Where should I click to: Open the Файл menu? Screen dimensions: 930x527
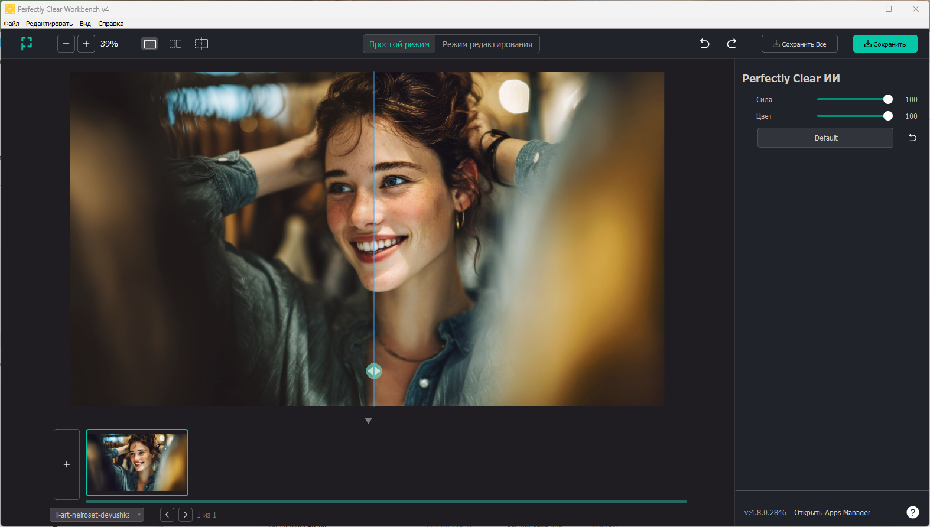point(11,24)
